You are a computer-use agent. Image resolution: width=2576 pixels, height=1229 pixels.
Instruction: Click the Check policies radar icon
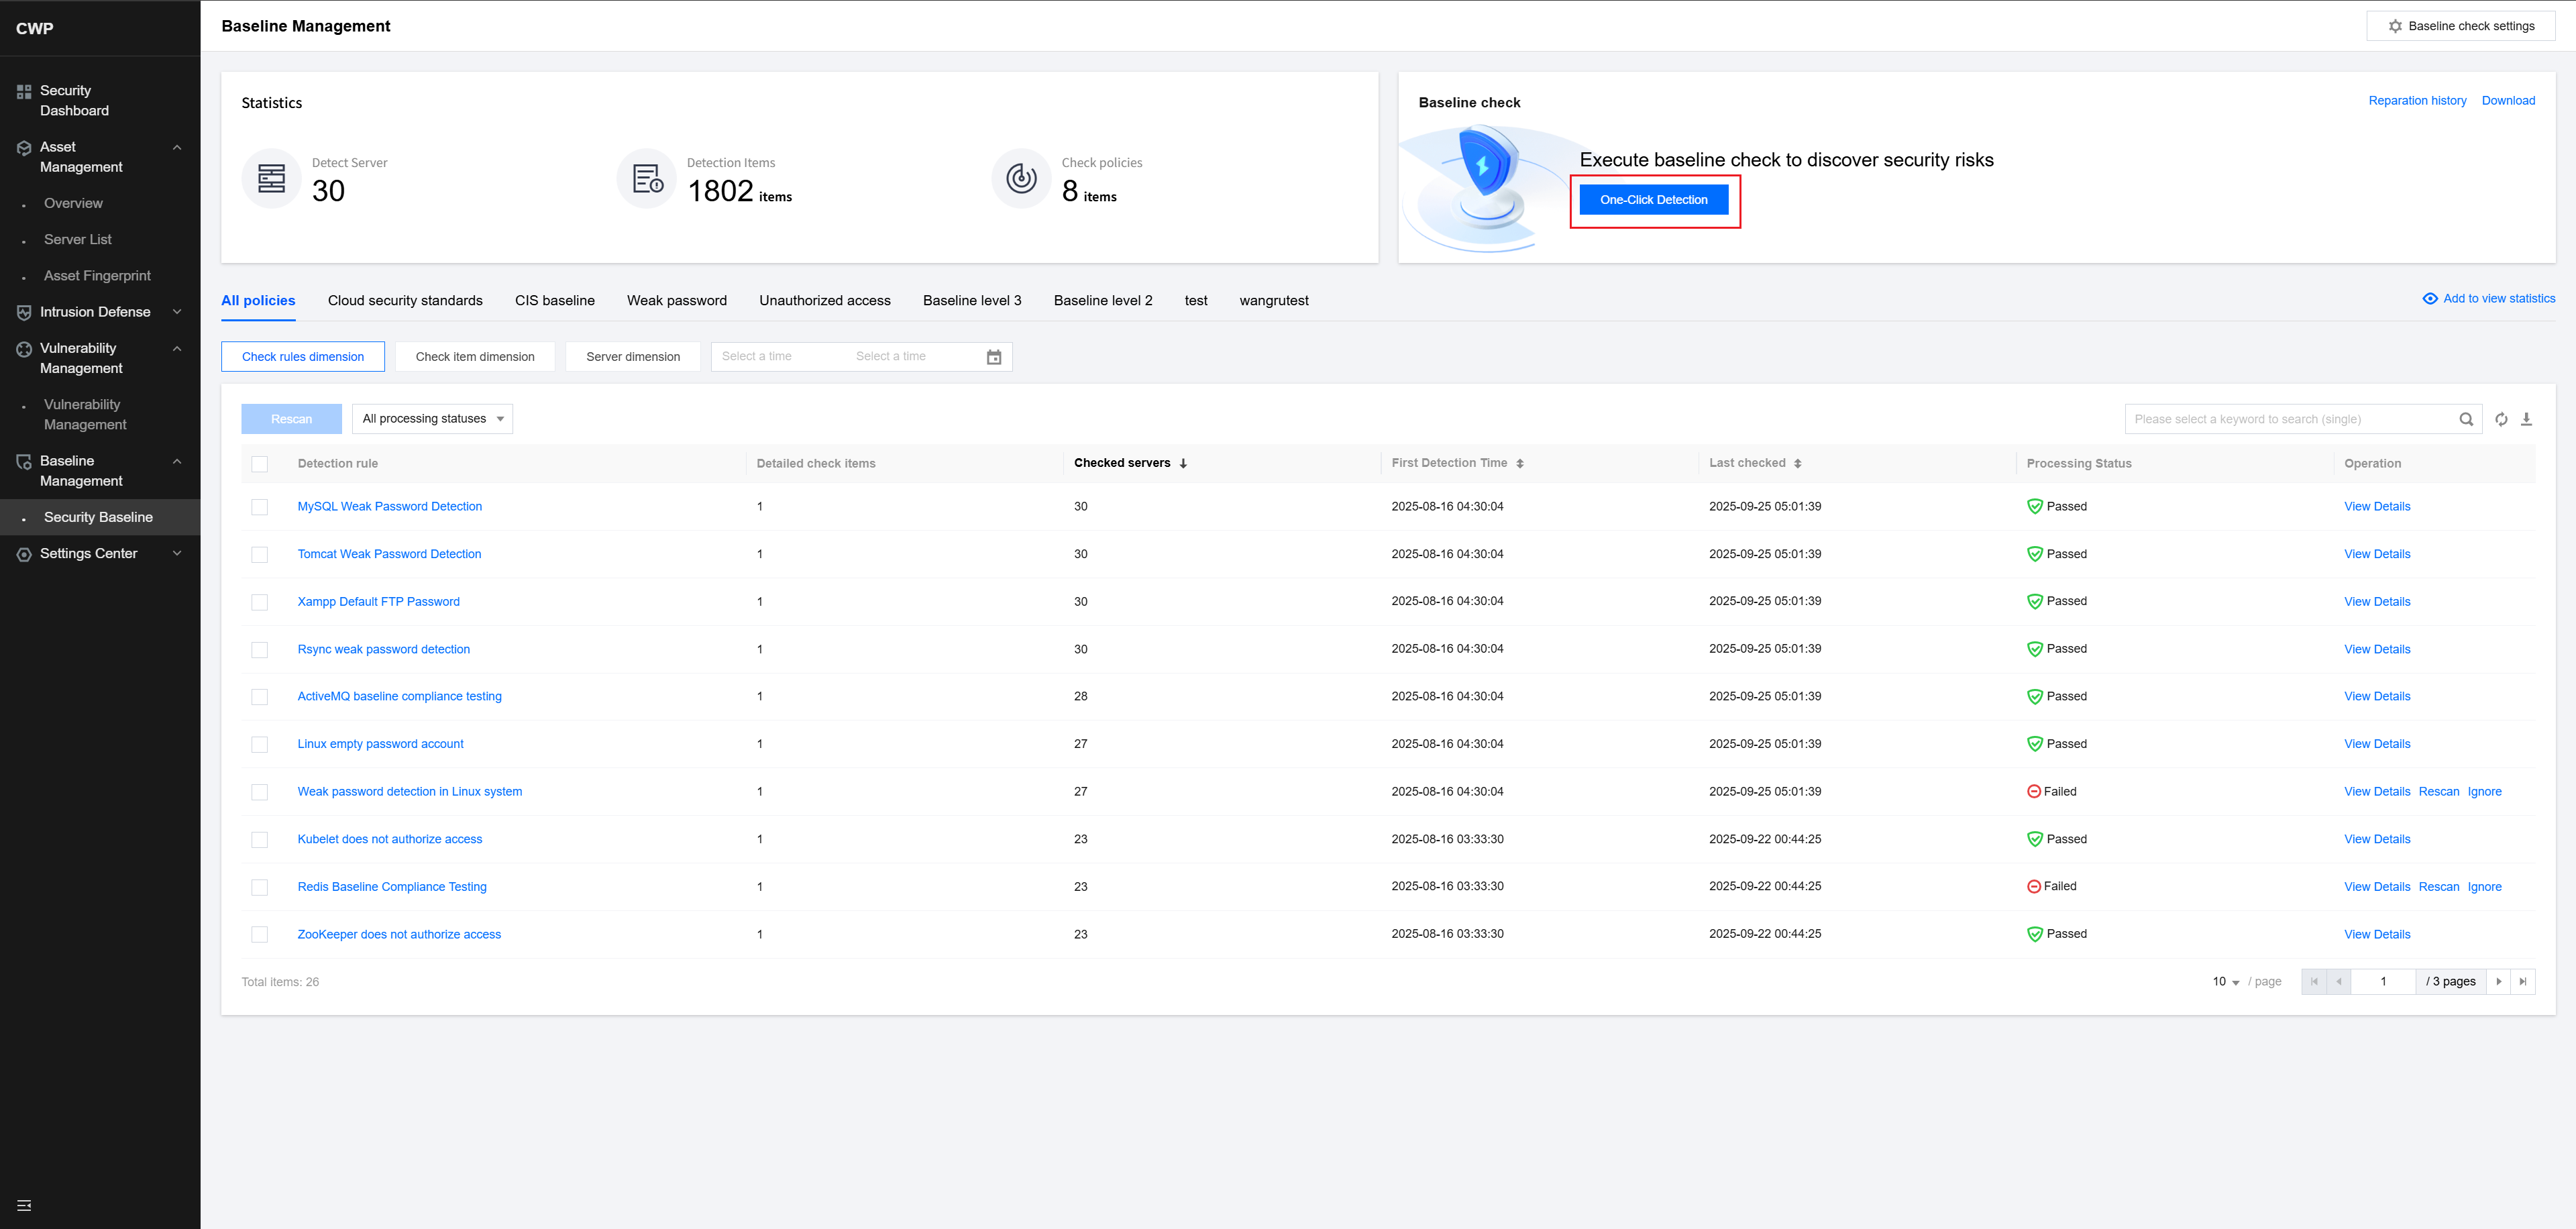(1021, 179)
